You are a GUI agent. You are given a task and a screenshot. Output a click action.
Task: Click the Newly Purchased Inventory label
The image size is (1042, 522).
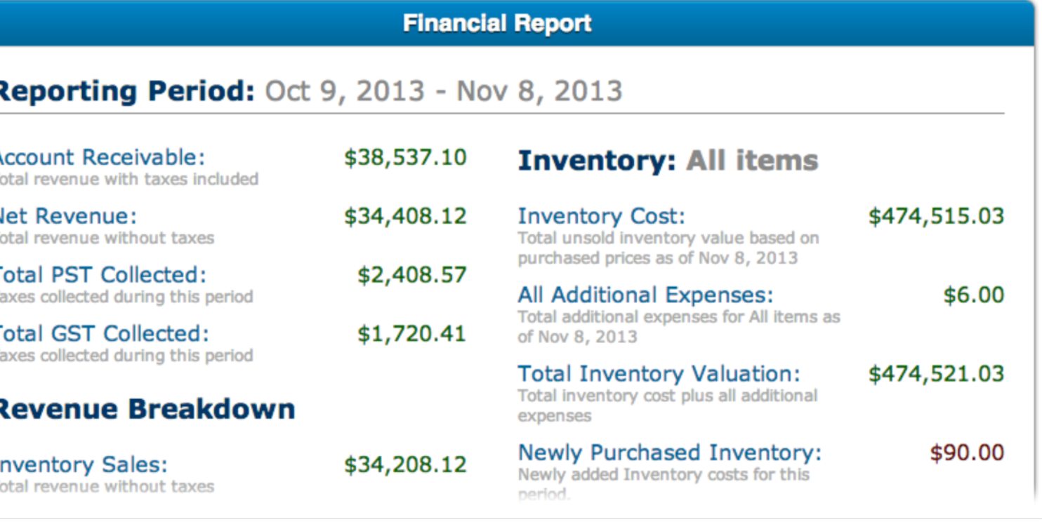click(x=669, y=453)
